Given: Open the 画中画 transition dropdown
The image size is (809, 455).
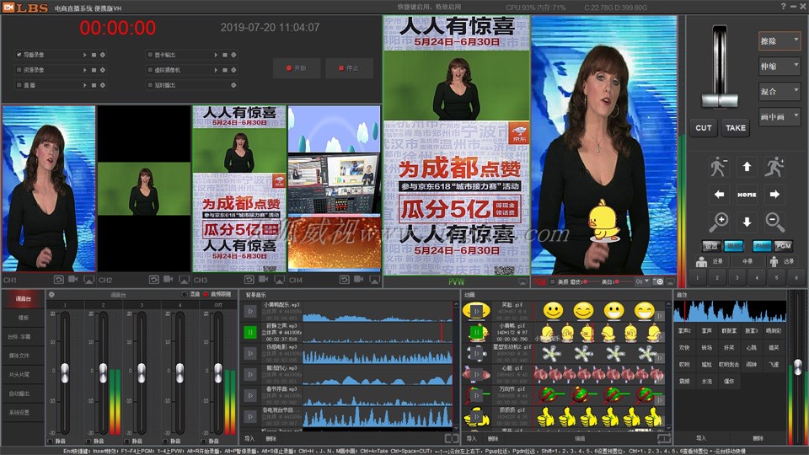Looking at the screenshot, I should coord(779,116).
